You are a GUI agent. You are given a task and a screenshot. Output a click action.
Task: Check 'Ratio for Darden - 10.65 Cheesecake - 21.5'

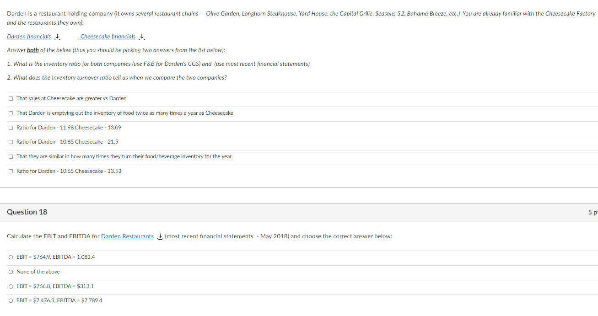tap(10, 142)
